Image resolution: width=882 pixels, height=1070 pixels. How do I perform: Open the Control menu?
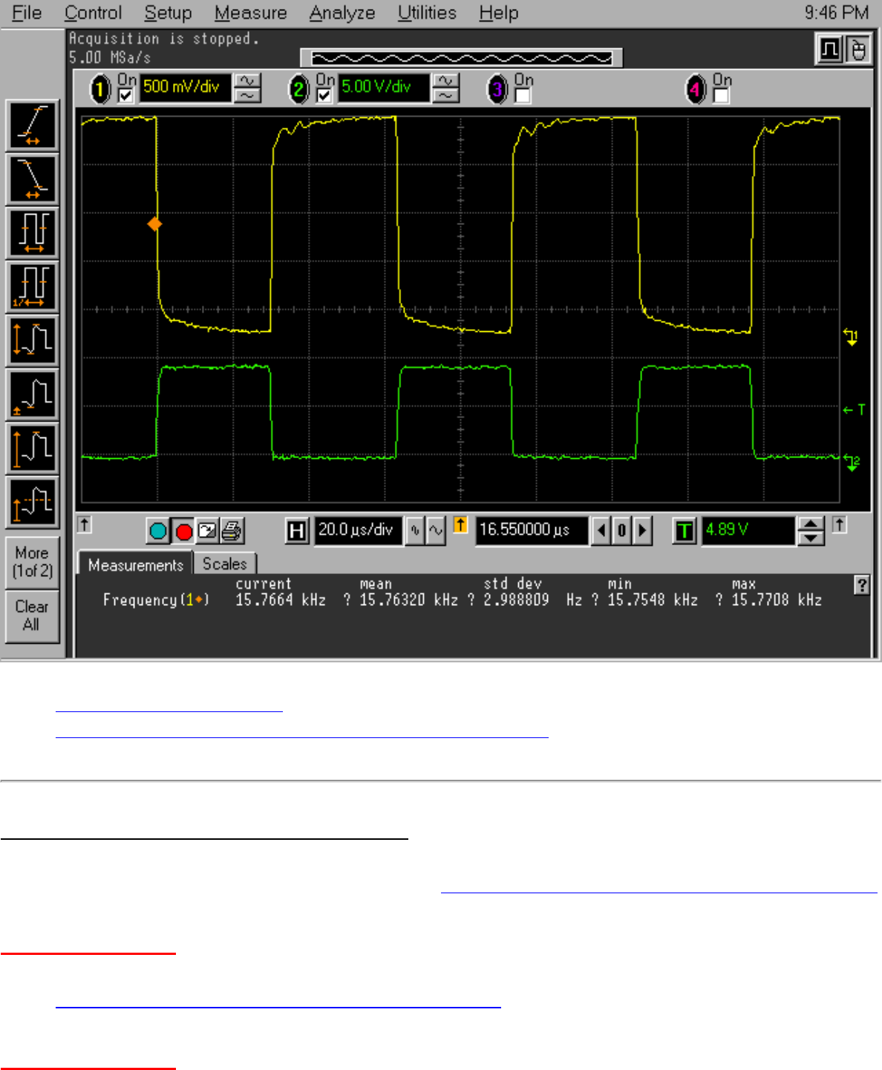(93, 13)
